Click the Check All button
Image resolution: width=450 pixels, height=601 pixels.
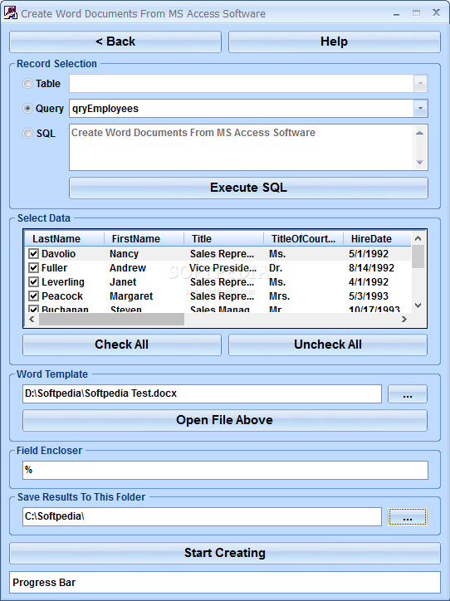(x=122, y=344)
